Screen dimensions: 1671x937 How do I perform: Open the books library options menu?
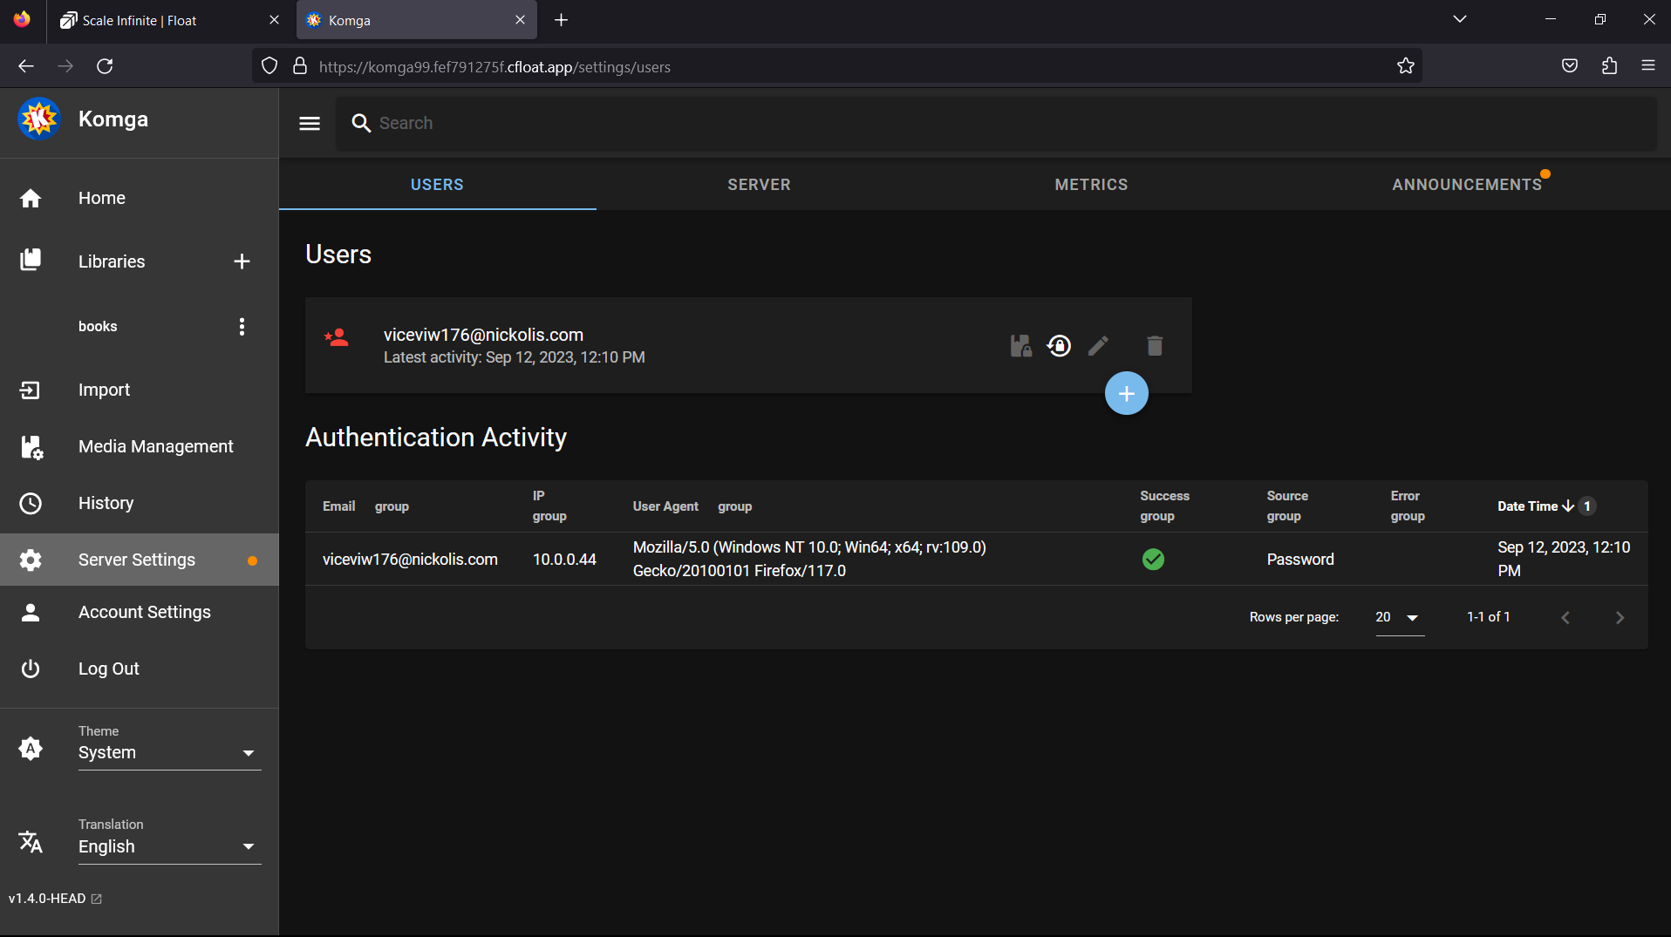tap(242, 326)
